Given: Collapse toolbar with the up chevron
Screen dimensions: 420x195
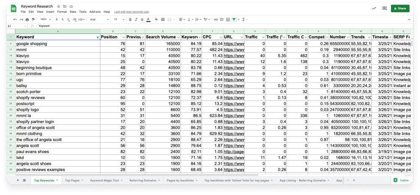Looking at the screenshot, I should [x=409, y=20].
